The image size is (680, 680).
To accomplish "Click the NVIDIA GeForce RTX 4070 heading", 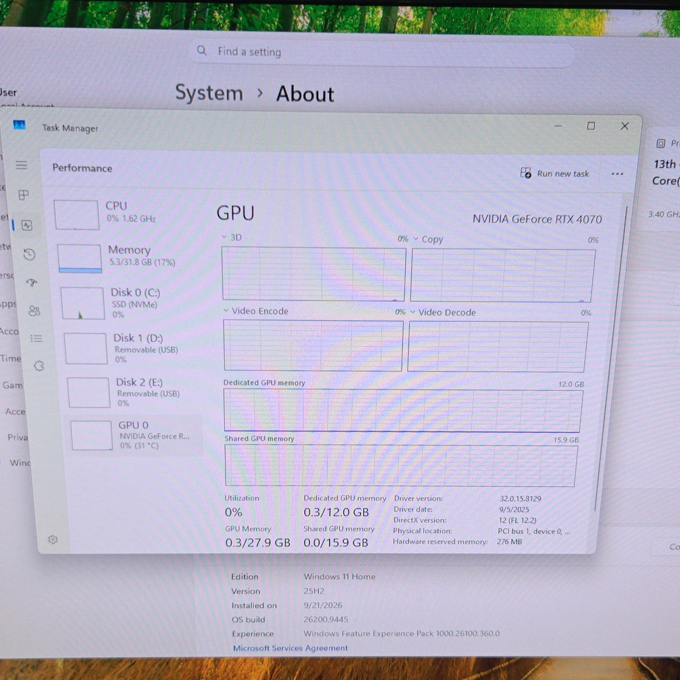I will (x=537, y=219).
